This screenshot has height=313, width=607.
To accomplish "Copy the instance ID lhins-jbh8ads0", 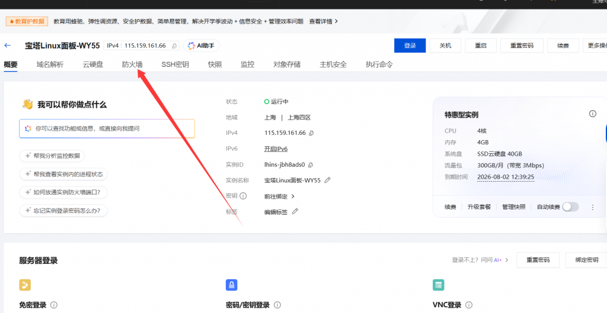I will (x=311, y=165).
